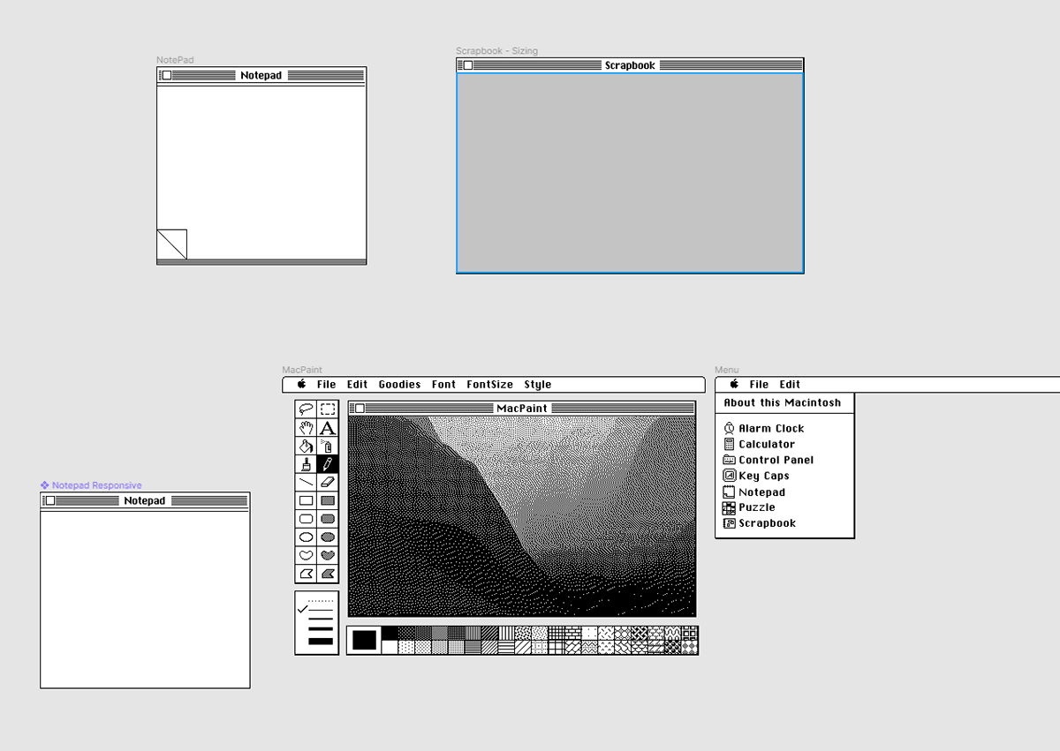Select the 'Menu' frame label
This screenshot has width=1060, height=751.
727,370
